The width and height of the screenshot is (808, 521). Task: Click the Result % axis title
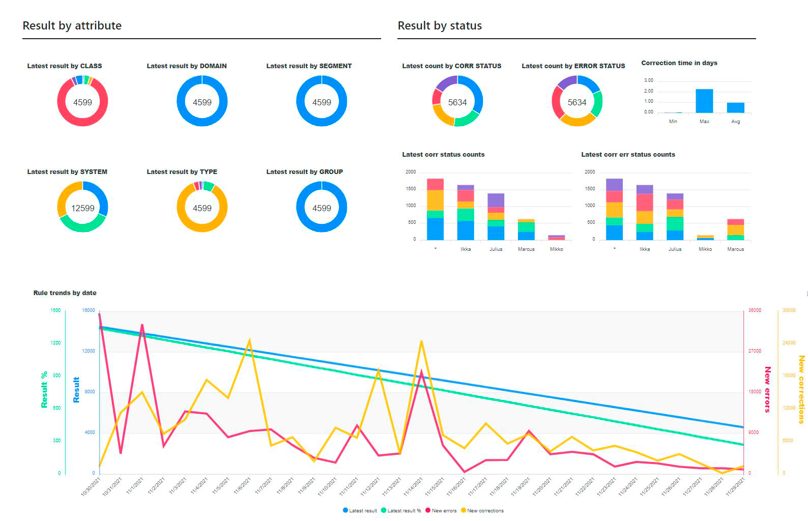tap(44, 389)
